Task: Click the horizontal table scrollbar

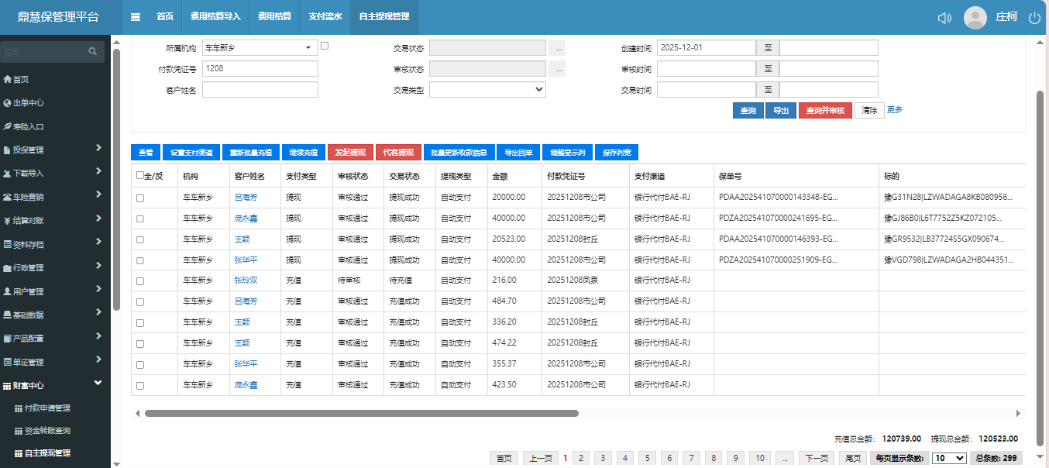Action: tap(361, 414)
